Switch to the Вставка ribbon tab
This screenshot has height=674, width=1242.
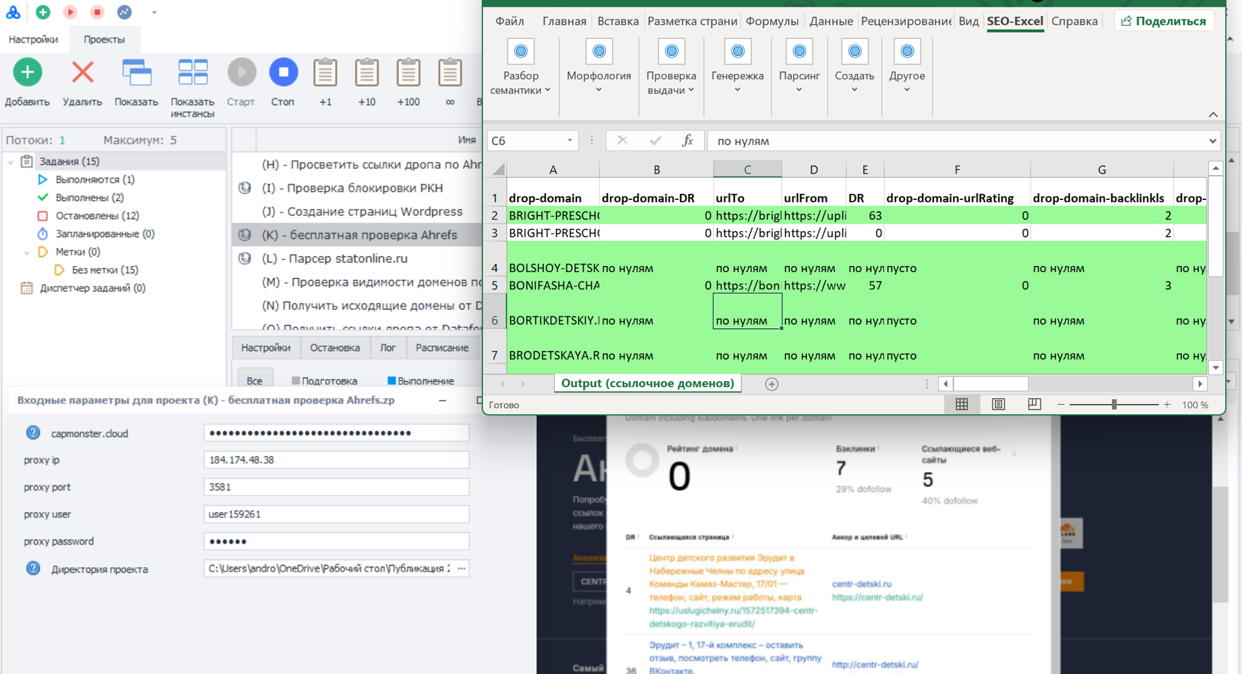618,21
